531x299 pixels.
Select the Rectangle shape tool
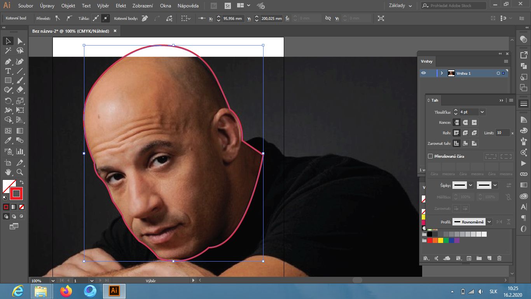8,81
